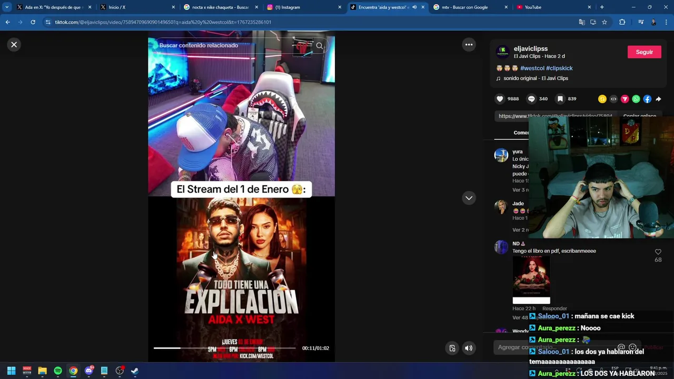This screenshot has width=674, height=379.
Task: Toggle auto-scroll icon next to volume
Action: [x=452, y=348]
